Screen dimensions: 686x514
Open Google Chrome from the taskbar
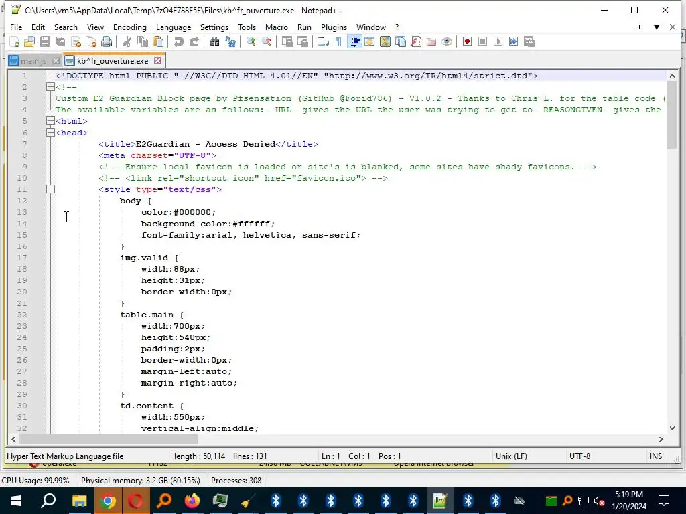click(x=107, y=501)
